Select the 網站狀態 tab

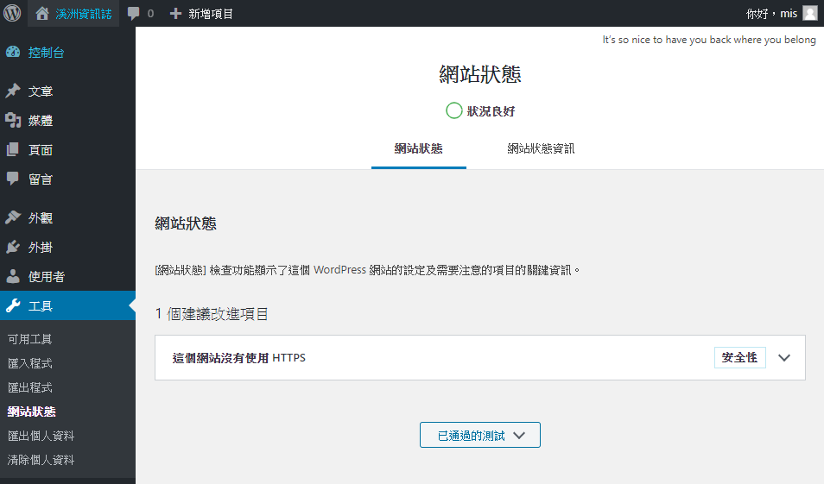pos(419,148)
